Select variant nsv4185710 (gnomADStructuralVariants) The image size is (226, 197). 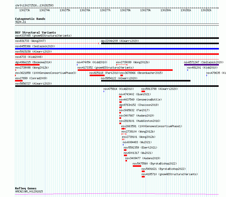(170, 174)
